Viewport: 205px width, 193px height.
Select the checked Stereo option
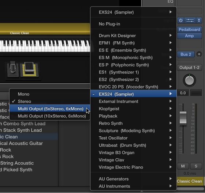tap(50, 101)
